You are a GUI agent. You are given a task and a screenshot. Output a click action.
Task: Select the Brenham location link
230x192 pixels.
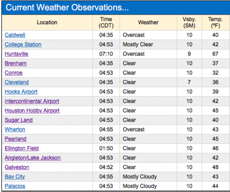point(16,63)
